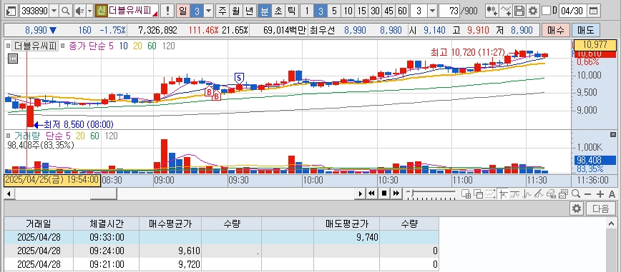
Task: Click the window-with-grid layout icon
Action: point(466,193)
